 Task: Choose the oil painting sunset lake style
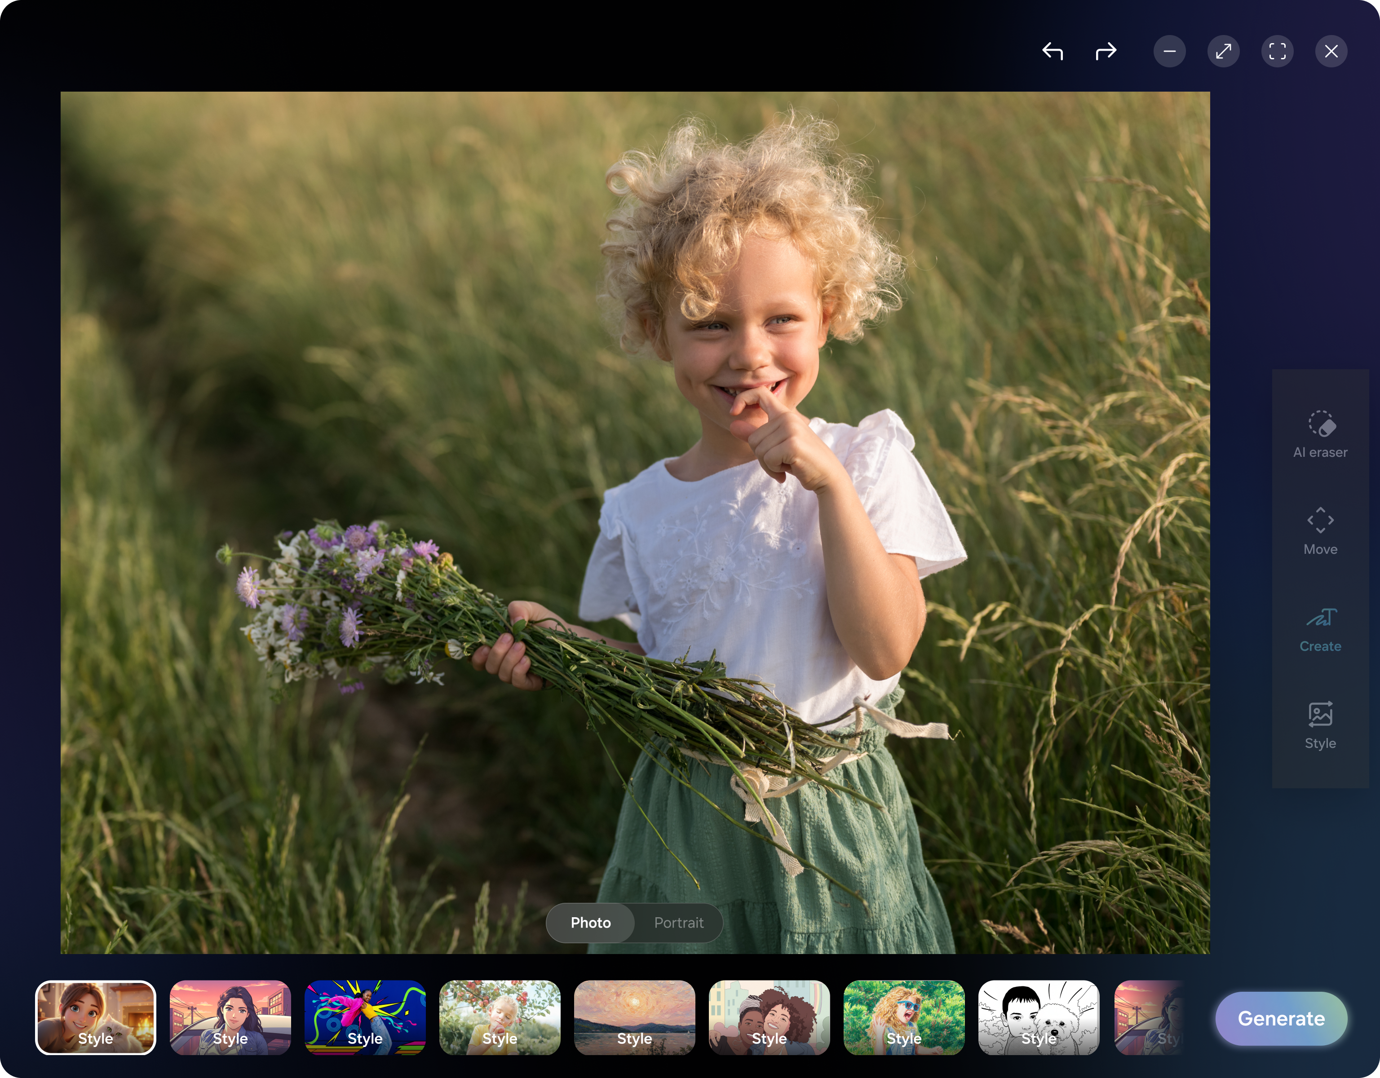634,1017
